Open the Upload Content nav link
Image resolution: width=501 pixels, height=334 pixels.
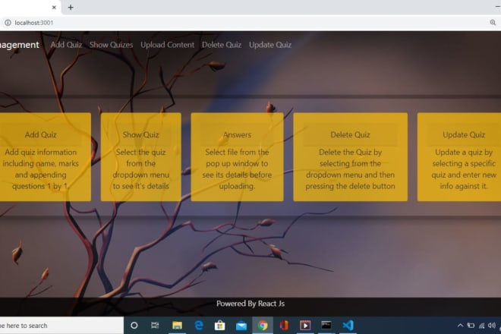168,45
